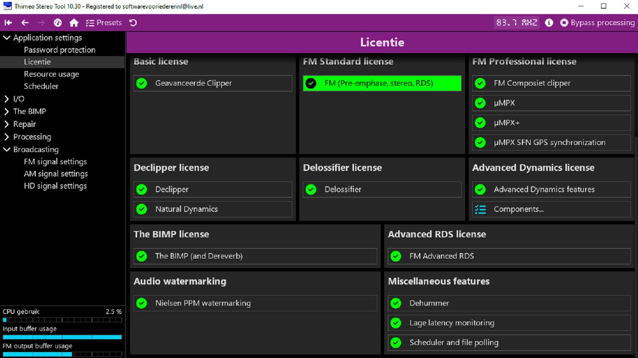Image resolution: width=638 pixels, height=358 pixels.
Task: Click the 83.7 MHz frequency display
Action: coord(517,23)
